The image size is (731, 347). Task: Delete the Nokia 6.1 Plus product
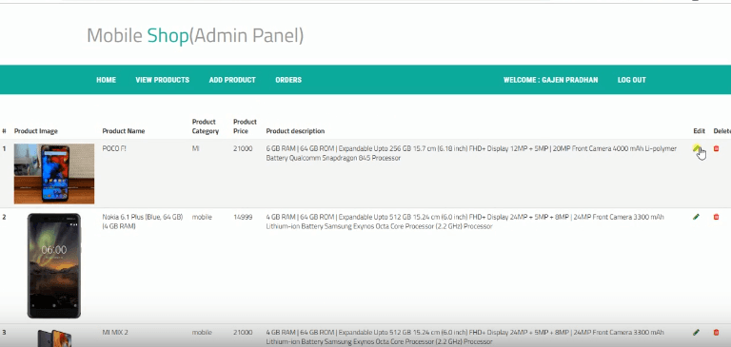[x=716, y=217]
